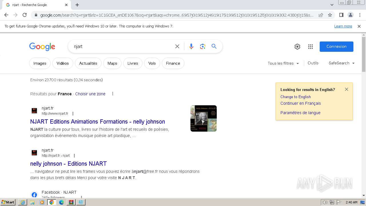Reload the current page
The width and height of the screenshot is (366, 206).
tap(25, 15)
